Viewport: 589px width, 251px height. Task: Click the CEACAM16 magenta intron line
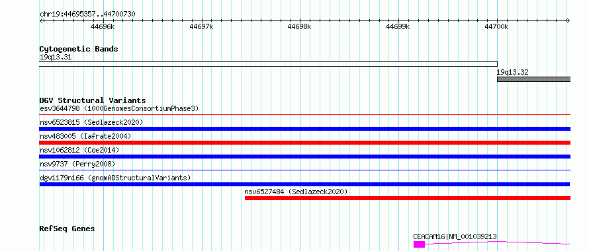coord(498,242)
